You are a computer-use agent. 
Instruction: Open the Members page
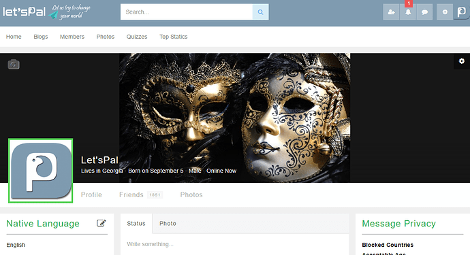(72, 37)
